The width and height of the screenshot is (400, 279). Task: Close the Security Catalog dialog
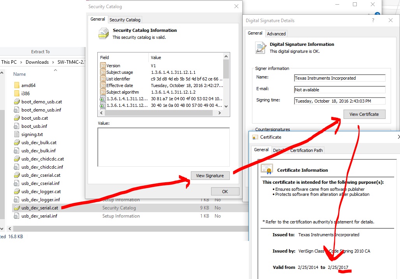[x=236, y=6]
